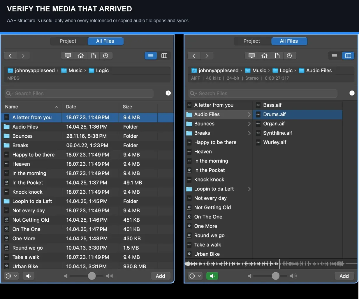359x301 pixels.
Task: Sort by Size column header
Action: click(138, 107)
